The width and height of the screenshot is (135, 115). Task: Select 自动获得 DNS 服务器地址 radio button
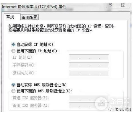13,85
